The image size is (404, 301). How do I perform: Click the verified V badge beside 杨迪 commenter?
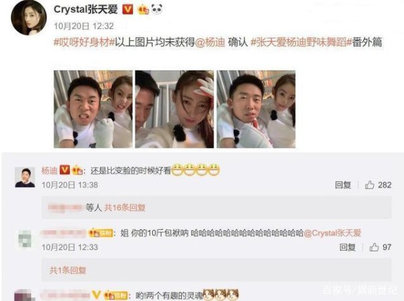[x=65, y=170]
